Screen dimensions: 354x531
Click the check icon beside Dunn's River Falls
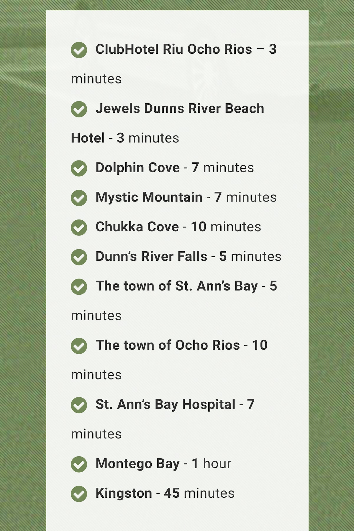tap(79, 257)
